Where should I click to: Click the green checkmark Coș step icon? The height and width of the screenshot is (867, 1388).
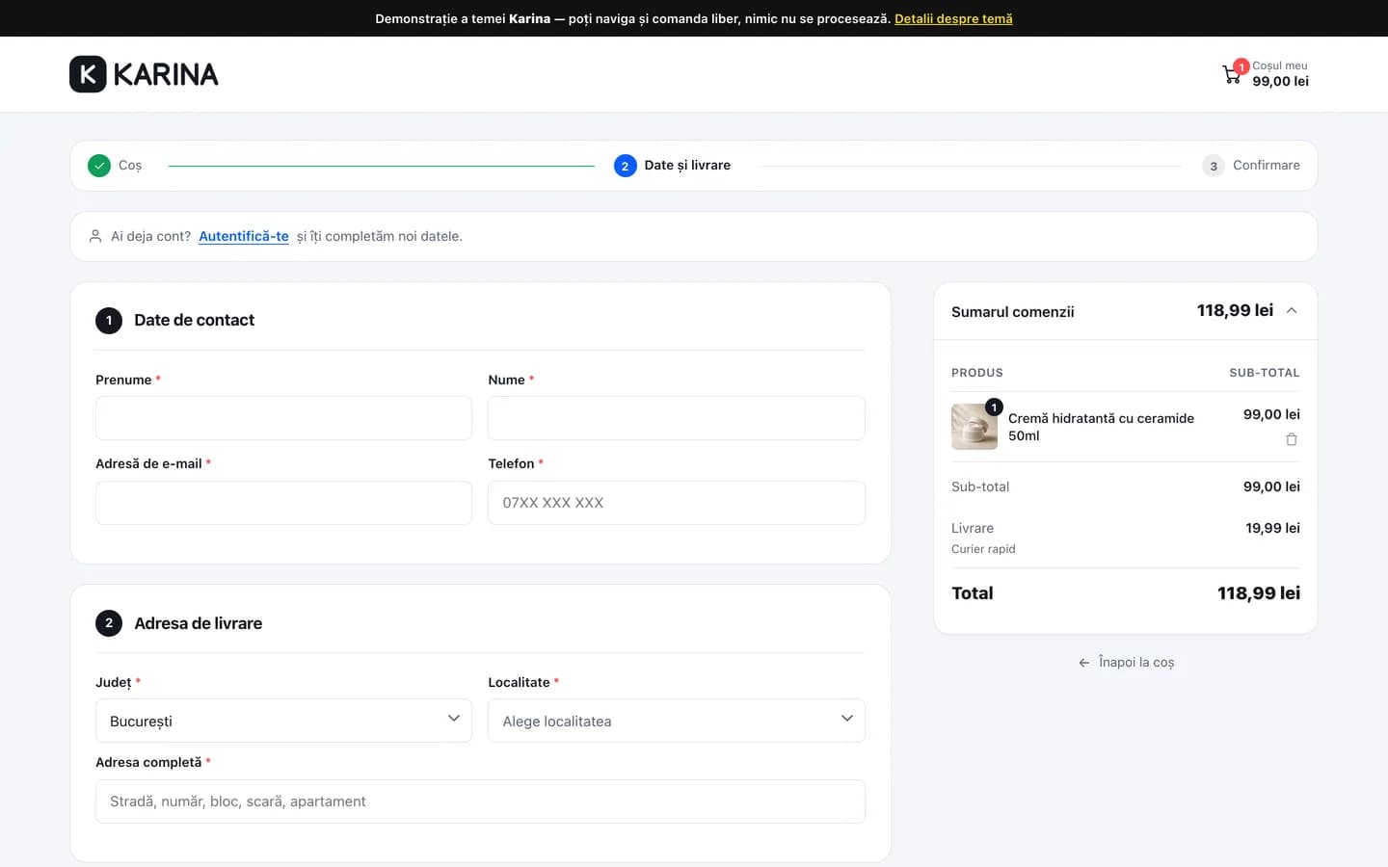[x=99, y=166]
